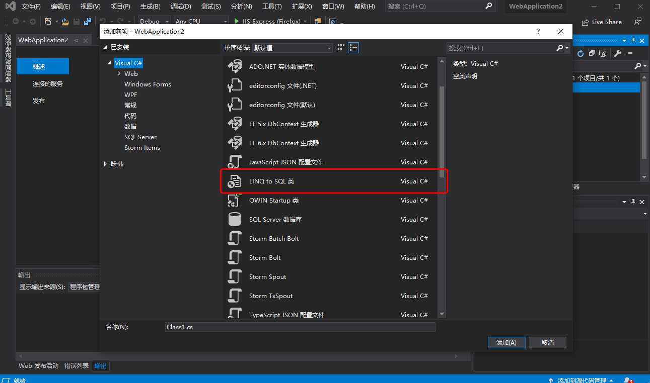This screenshot has width=650, height=383.
Task: Select the OWIN Startup 类 template
Action: pyautogui.click(x=273, y=201)
